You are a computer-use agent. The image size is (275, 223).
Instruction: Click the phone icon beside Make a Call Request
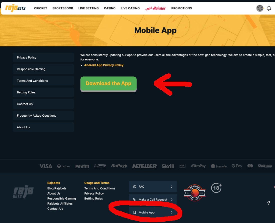(134, 199)
